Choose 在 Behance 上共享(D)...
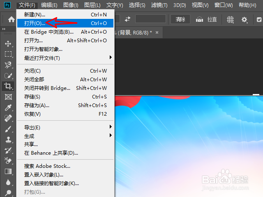 pyautogui.click(x=65, y=153)
